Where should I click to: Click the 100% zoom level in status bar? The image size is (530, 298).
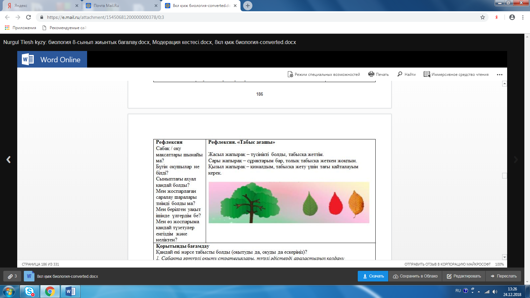pyautogui.click(x=500, y=264)
